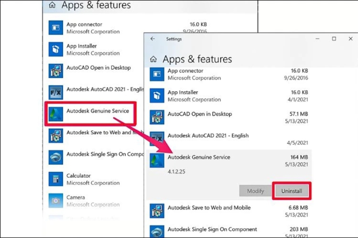Screen dimensions: 358x238
Task: Select 'Autodesk Genuine Service' name in back window
Action: pyautogui.click(x=98, y=111)
